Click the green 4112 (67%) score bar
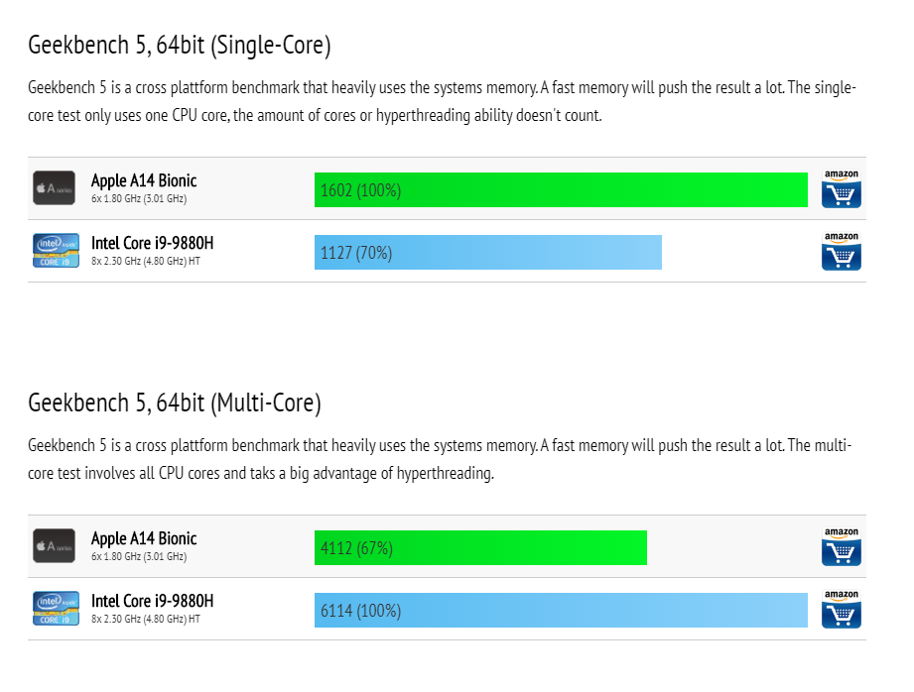 coord(481,547)
